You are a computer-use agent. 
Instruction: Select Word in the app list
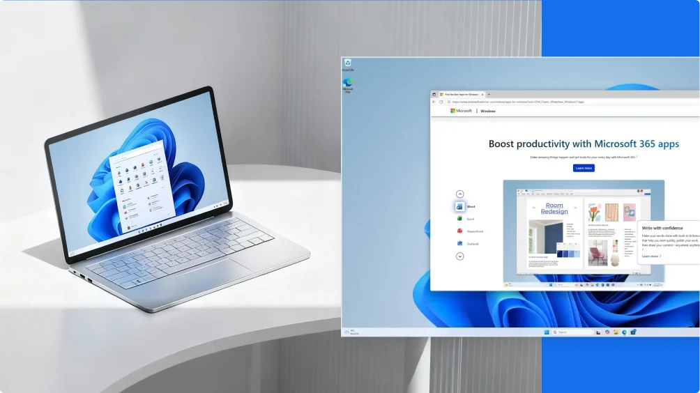coord(465,206)
